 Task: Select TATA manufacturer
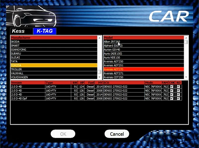point(54,61)
